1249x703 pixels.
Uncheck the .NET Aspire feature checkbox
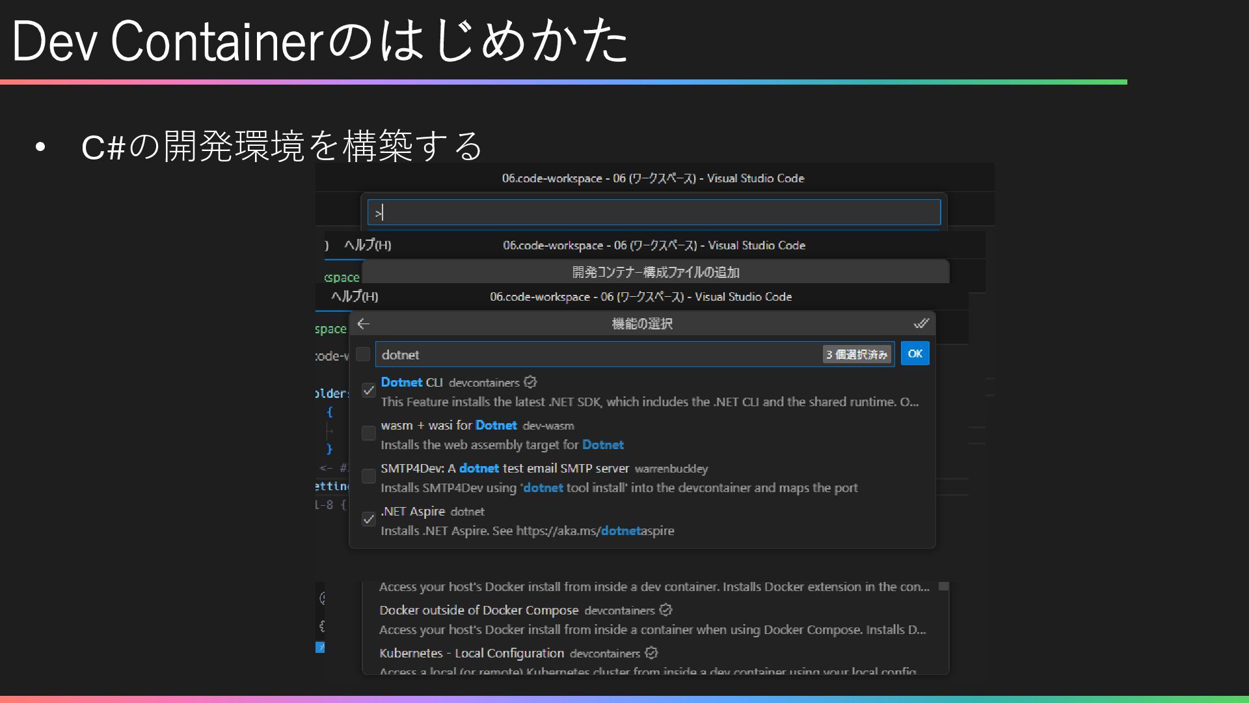tap(368, 519)
